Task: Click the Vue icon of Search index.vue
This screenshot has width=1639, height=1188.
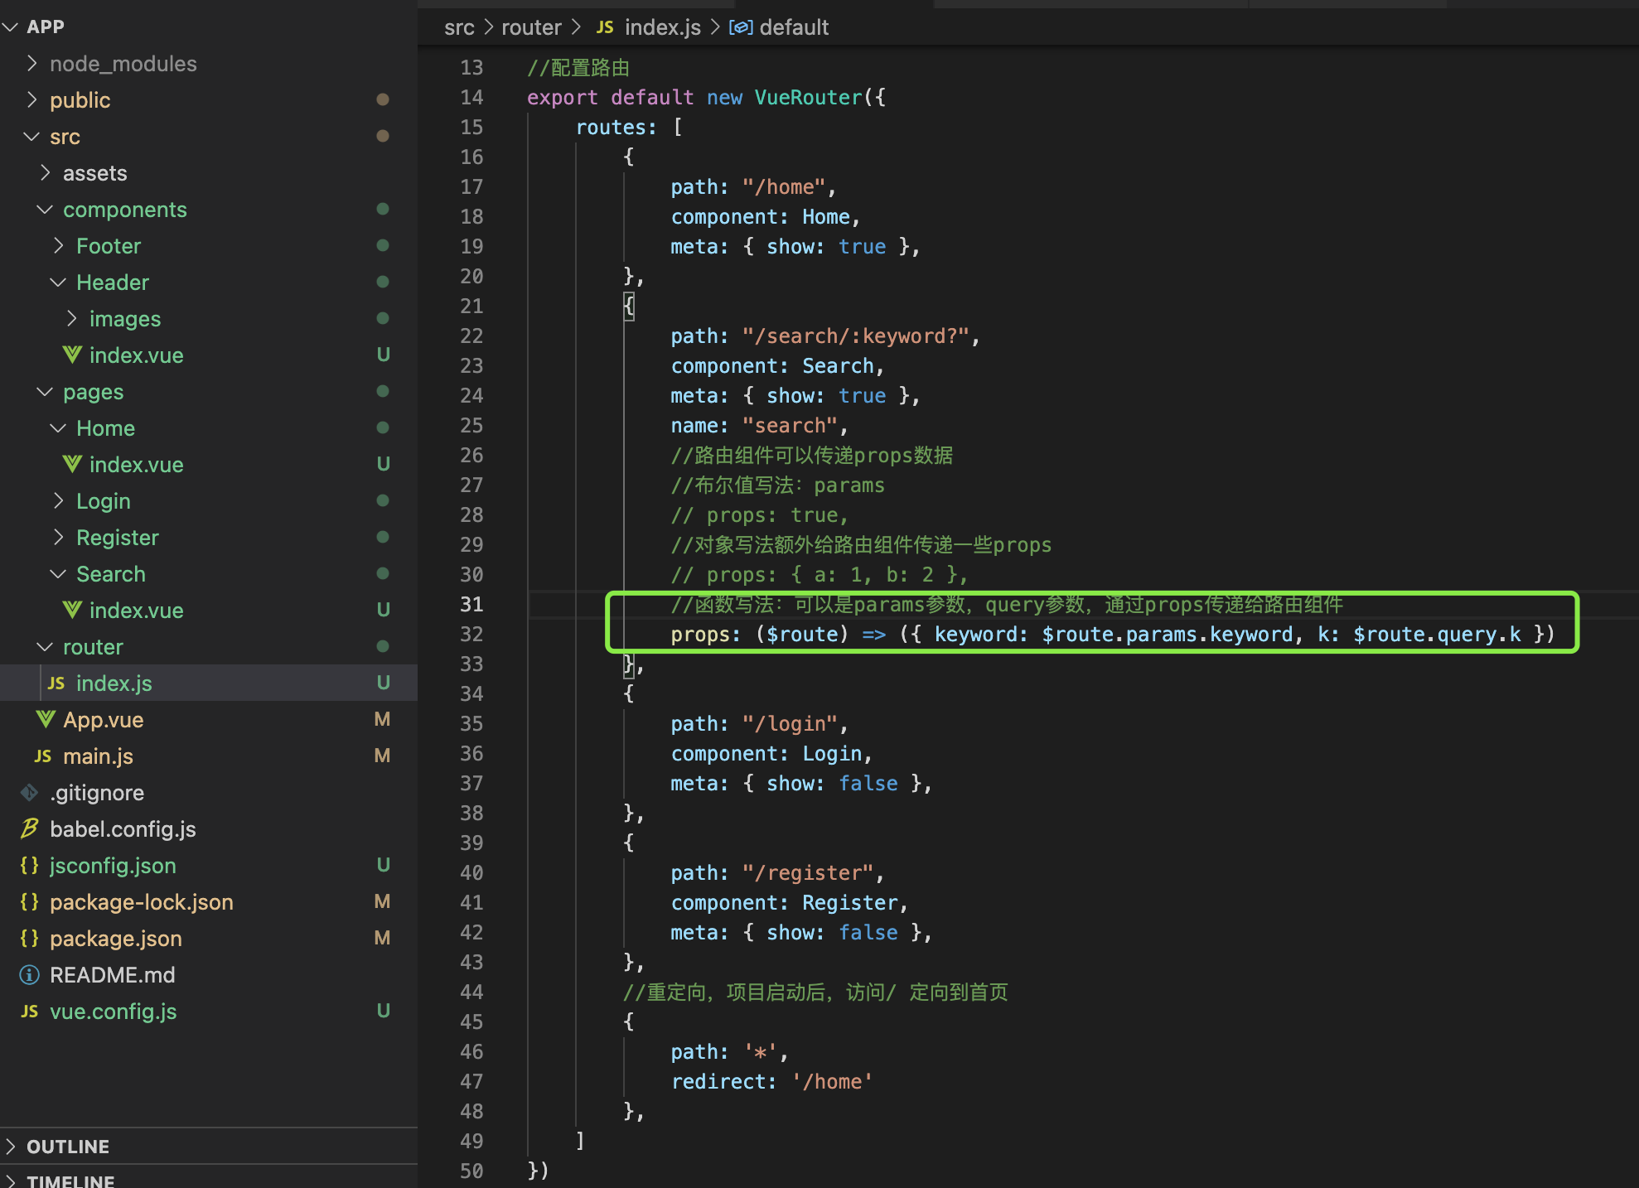Action: (72, 610)
